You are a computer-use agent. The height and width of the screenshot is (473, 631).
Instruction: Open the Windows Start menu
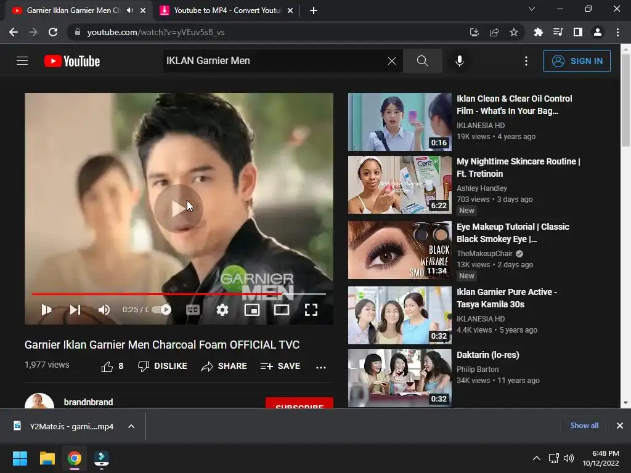click(20, 458)
